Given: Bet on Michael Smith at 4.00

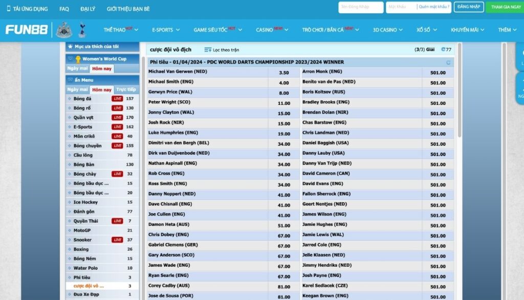Looking at the screenshot, I should pyautogui.click(x=283, y=82).
